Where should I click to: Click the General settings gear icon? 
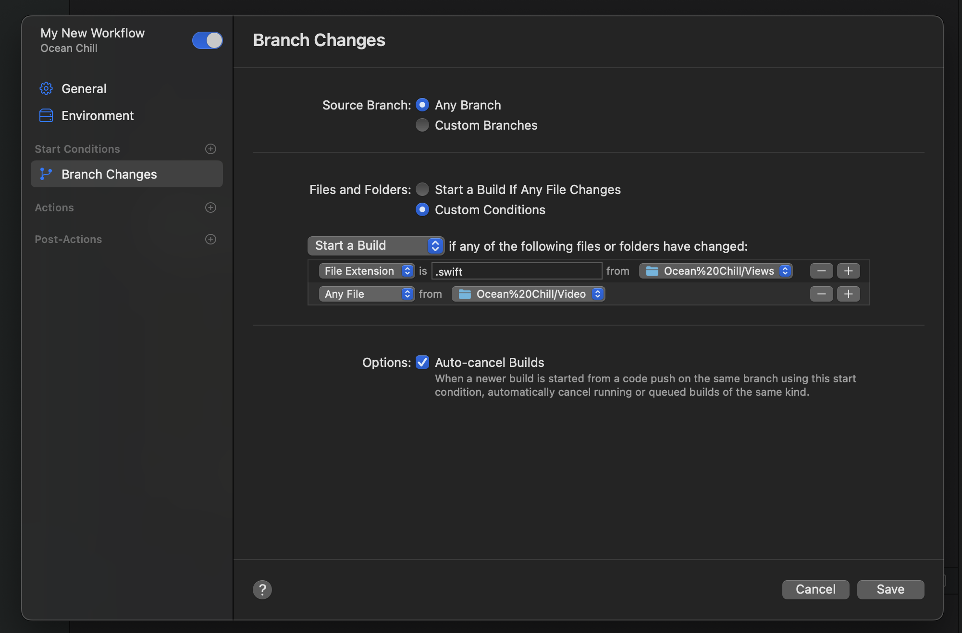pos(46,89)
